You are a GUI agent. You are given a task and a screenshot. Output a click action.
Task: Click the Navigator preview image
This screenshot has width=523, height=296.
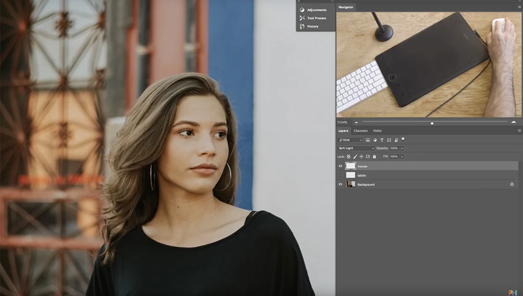(429, 65)
